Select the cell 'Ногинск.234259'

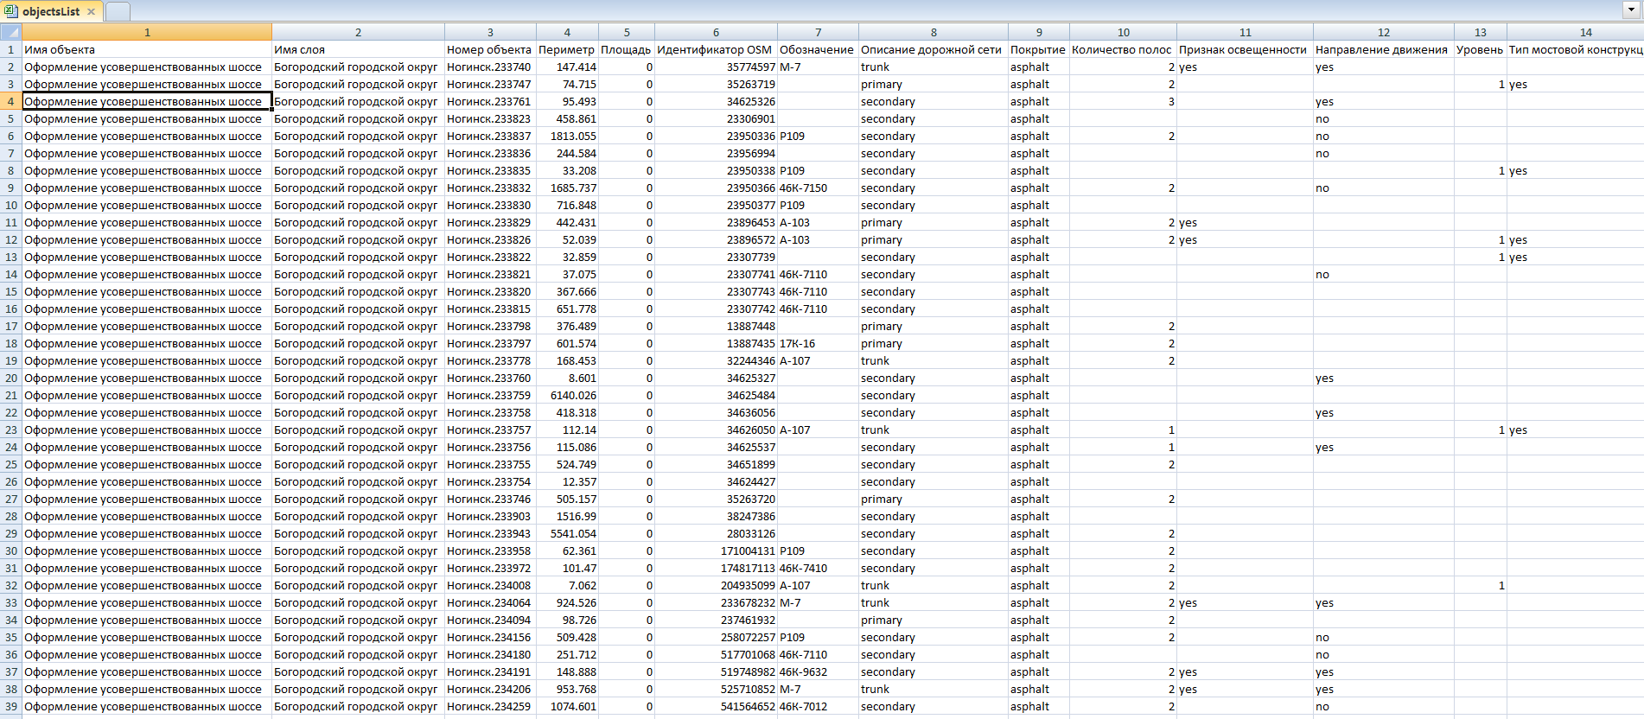coord(490,706)
